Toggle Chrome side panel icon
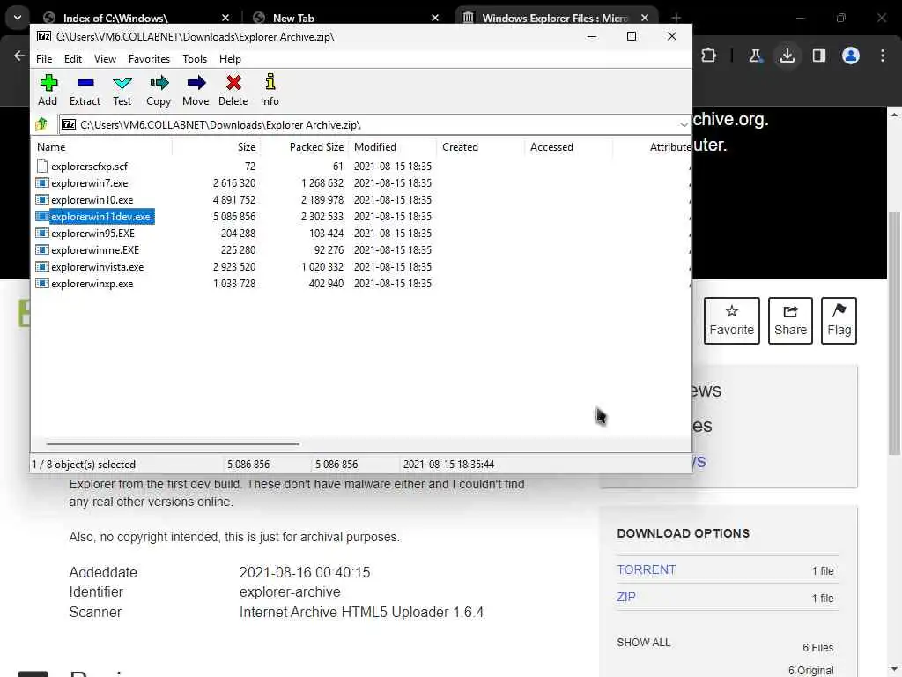The height and width of the screenshot is (677, 902). (x=818, y=56)
